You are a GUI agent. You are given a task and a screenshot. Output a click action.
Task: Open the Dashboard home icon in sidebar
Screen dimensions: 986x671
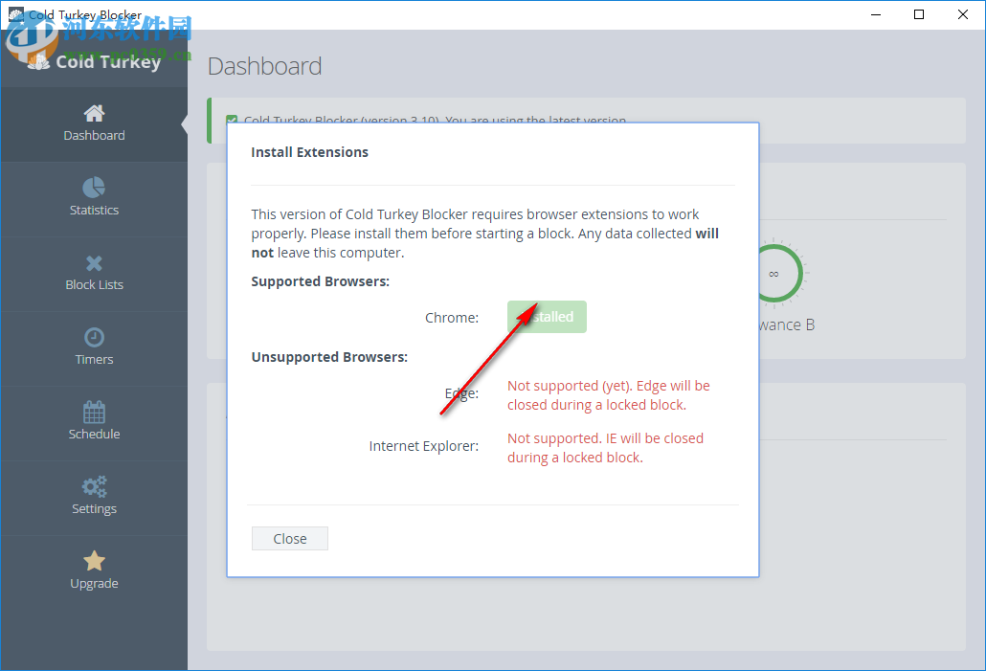[x=94, y=112]
